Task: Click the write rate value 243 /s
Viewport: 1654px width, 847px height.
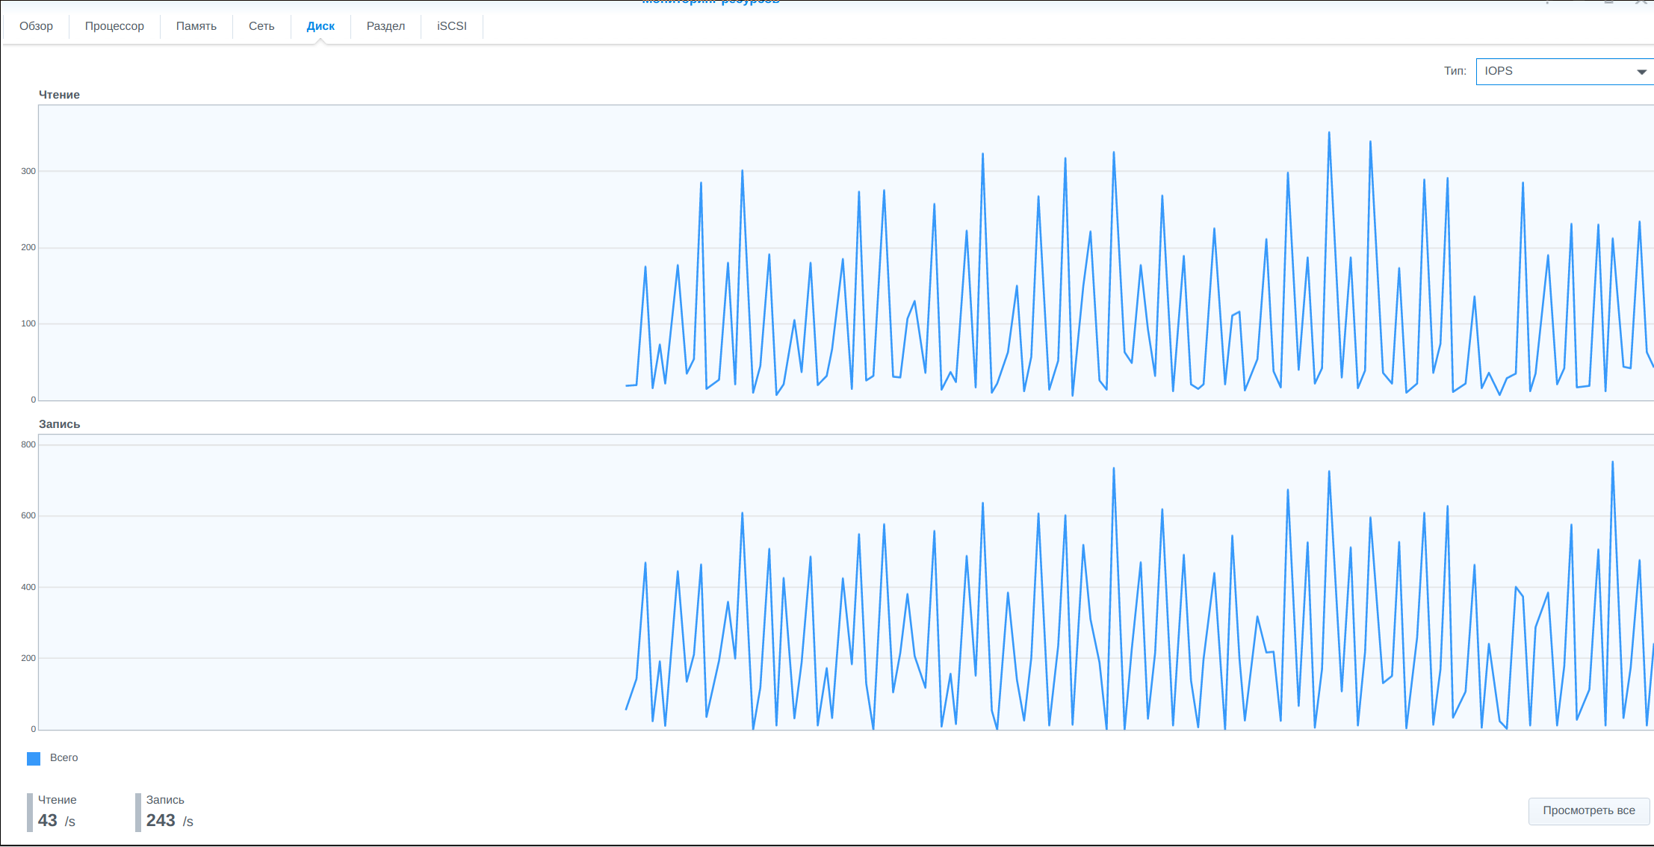Action: pos(170,821)
